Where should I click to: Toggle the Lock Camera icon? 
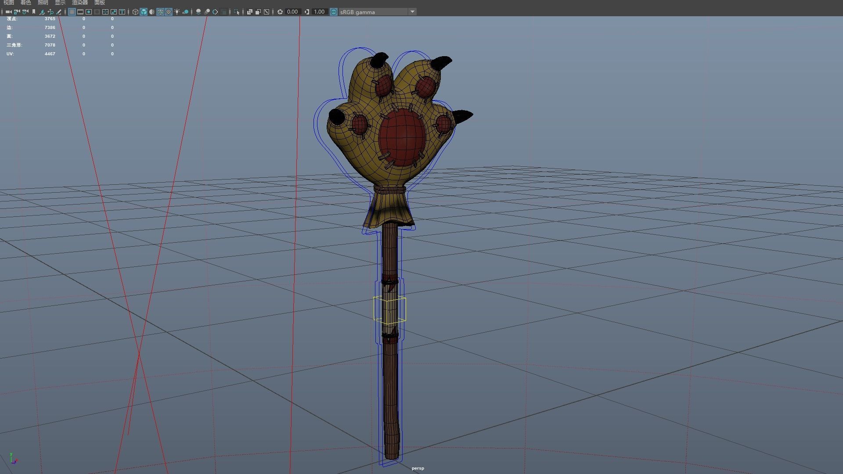[x=17, y=12]
